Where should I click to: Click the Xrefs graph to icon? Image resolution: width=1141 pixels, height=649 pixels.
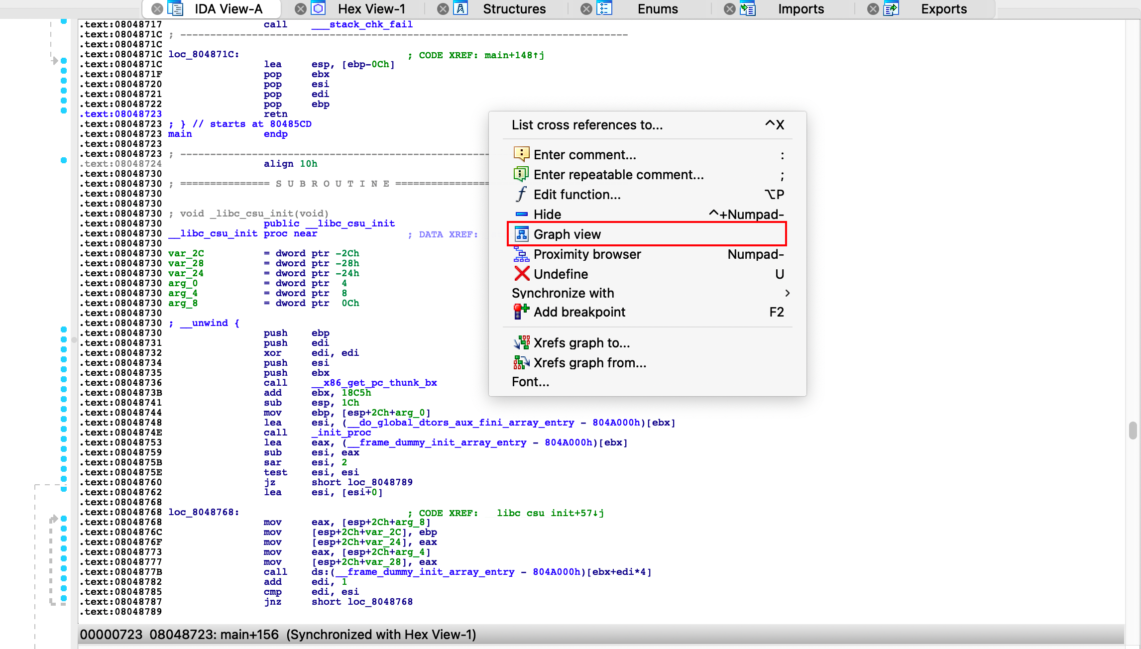pos(521,342)
